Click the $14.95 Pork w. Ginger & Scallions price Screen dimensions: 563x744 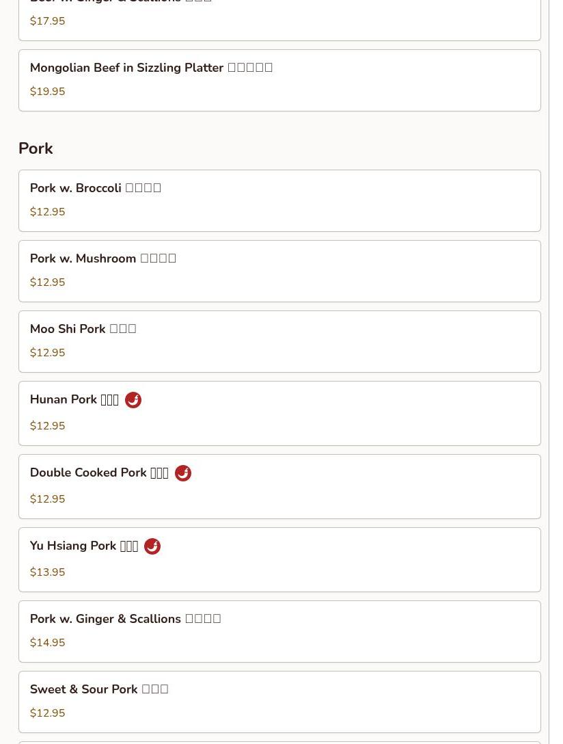48,643
